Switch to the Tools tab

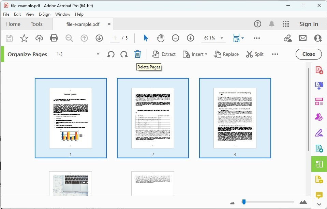36,24
